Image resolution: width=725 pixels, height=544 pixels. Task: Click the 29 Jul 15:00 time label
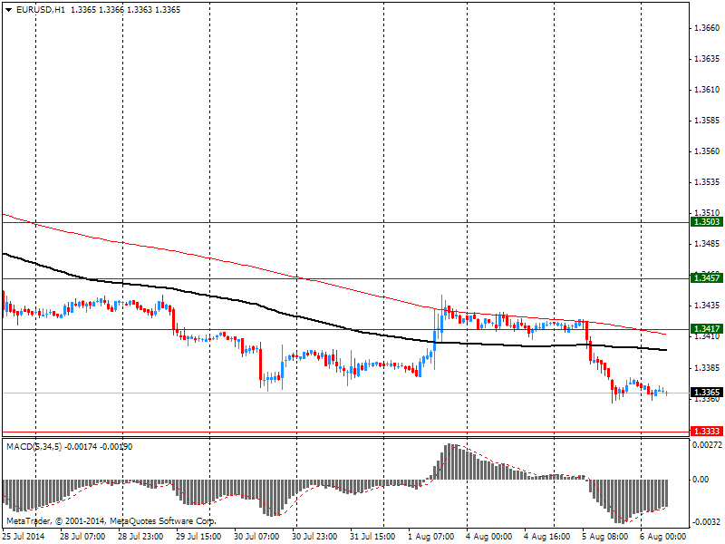coord(198,537)
